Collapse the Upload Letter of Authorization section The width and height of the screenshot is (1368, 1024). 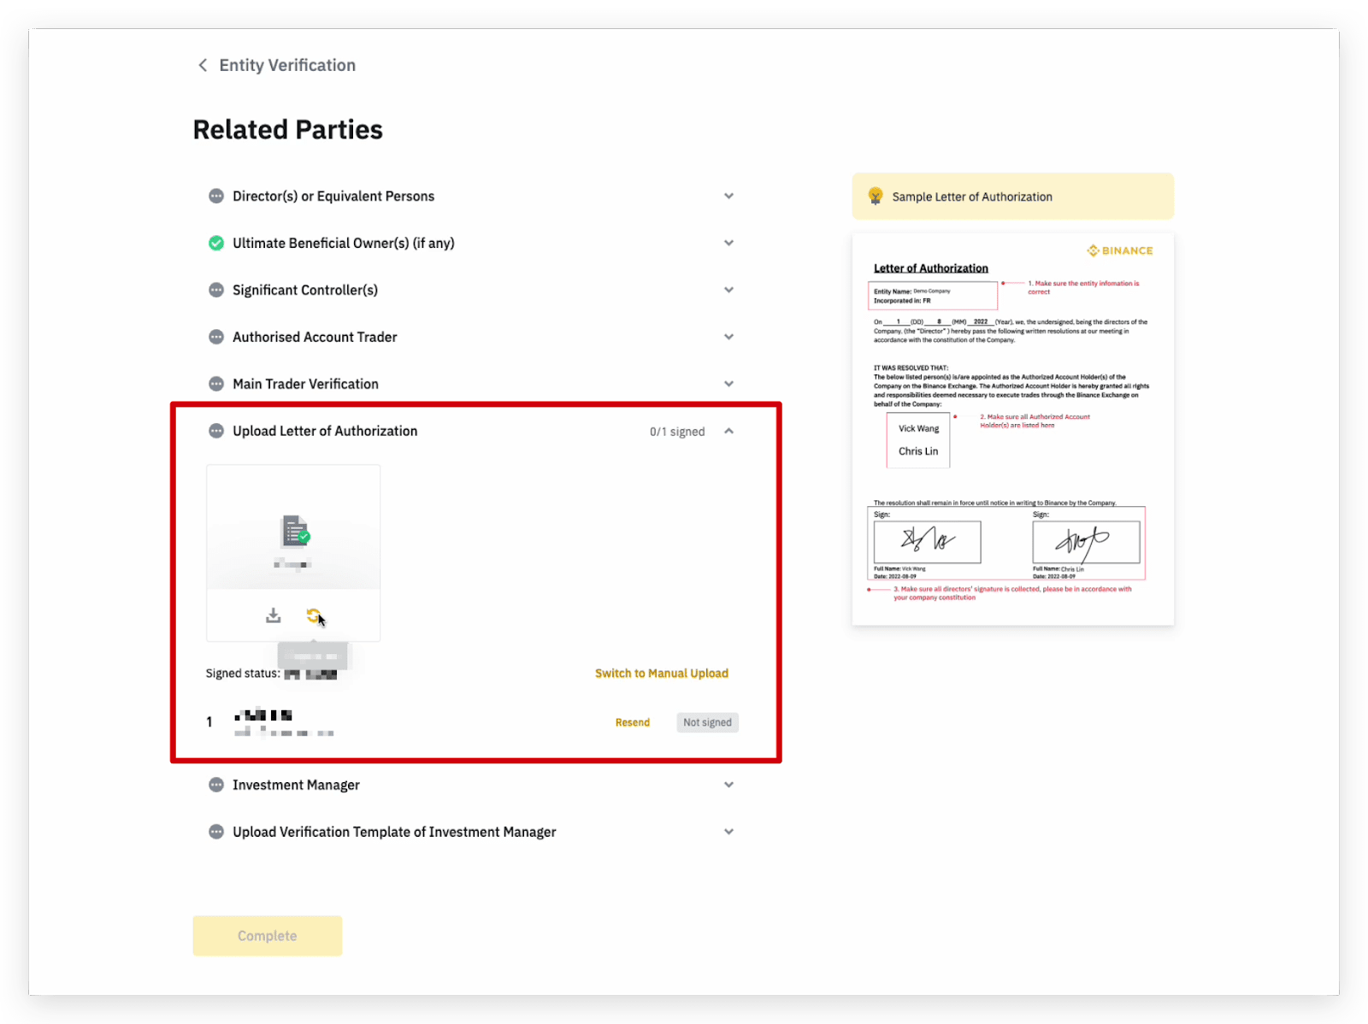pos(728,432)
